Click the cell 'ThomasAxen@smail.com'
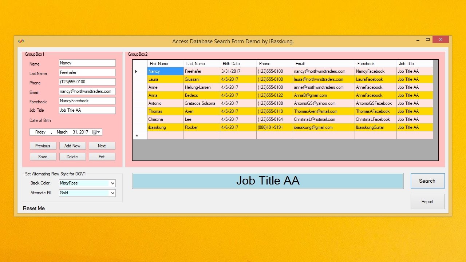Image resolution: width=466 pixels, height=262 pixels. click(x=324, y=111)
